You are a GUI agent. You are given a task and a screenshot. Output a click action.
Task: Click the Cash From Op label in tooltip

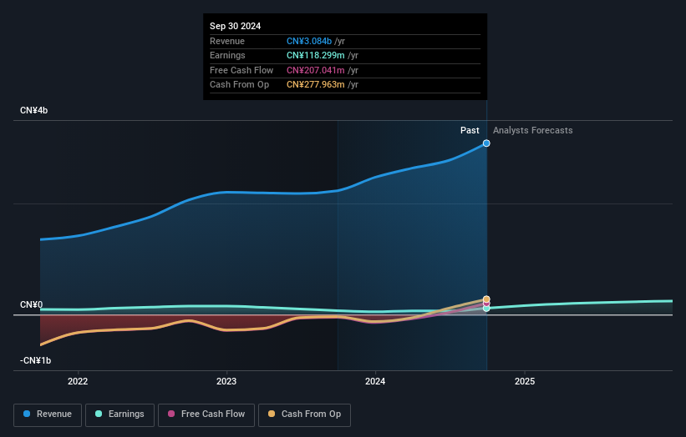[x=239, y=85]
